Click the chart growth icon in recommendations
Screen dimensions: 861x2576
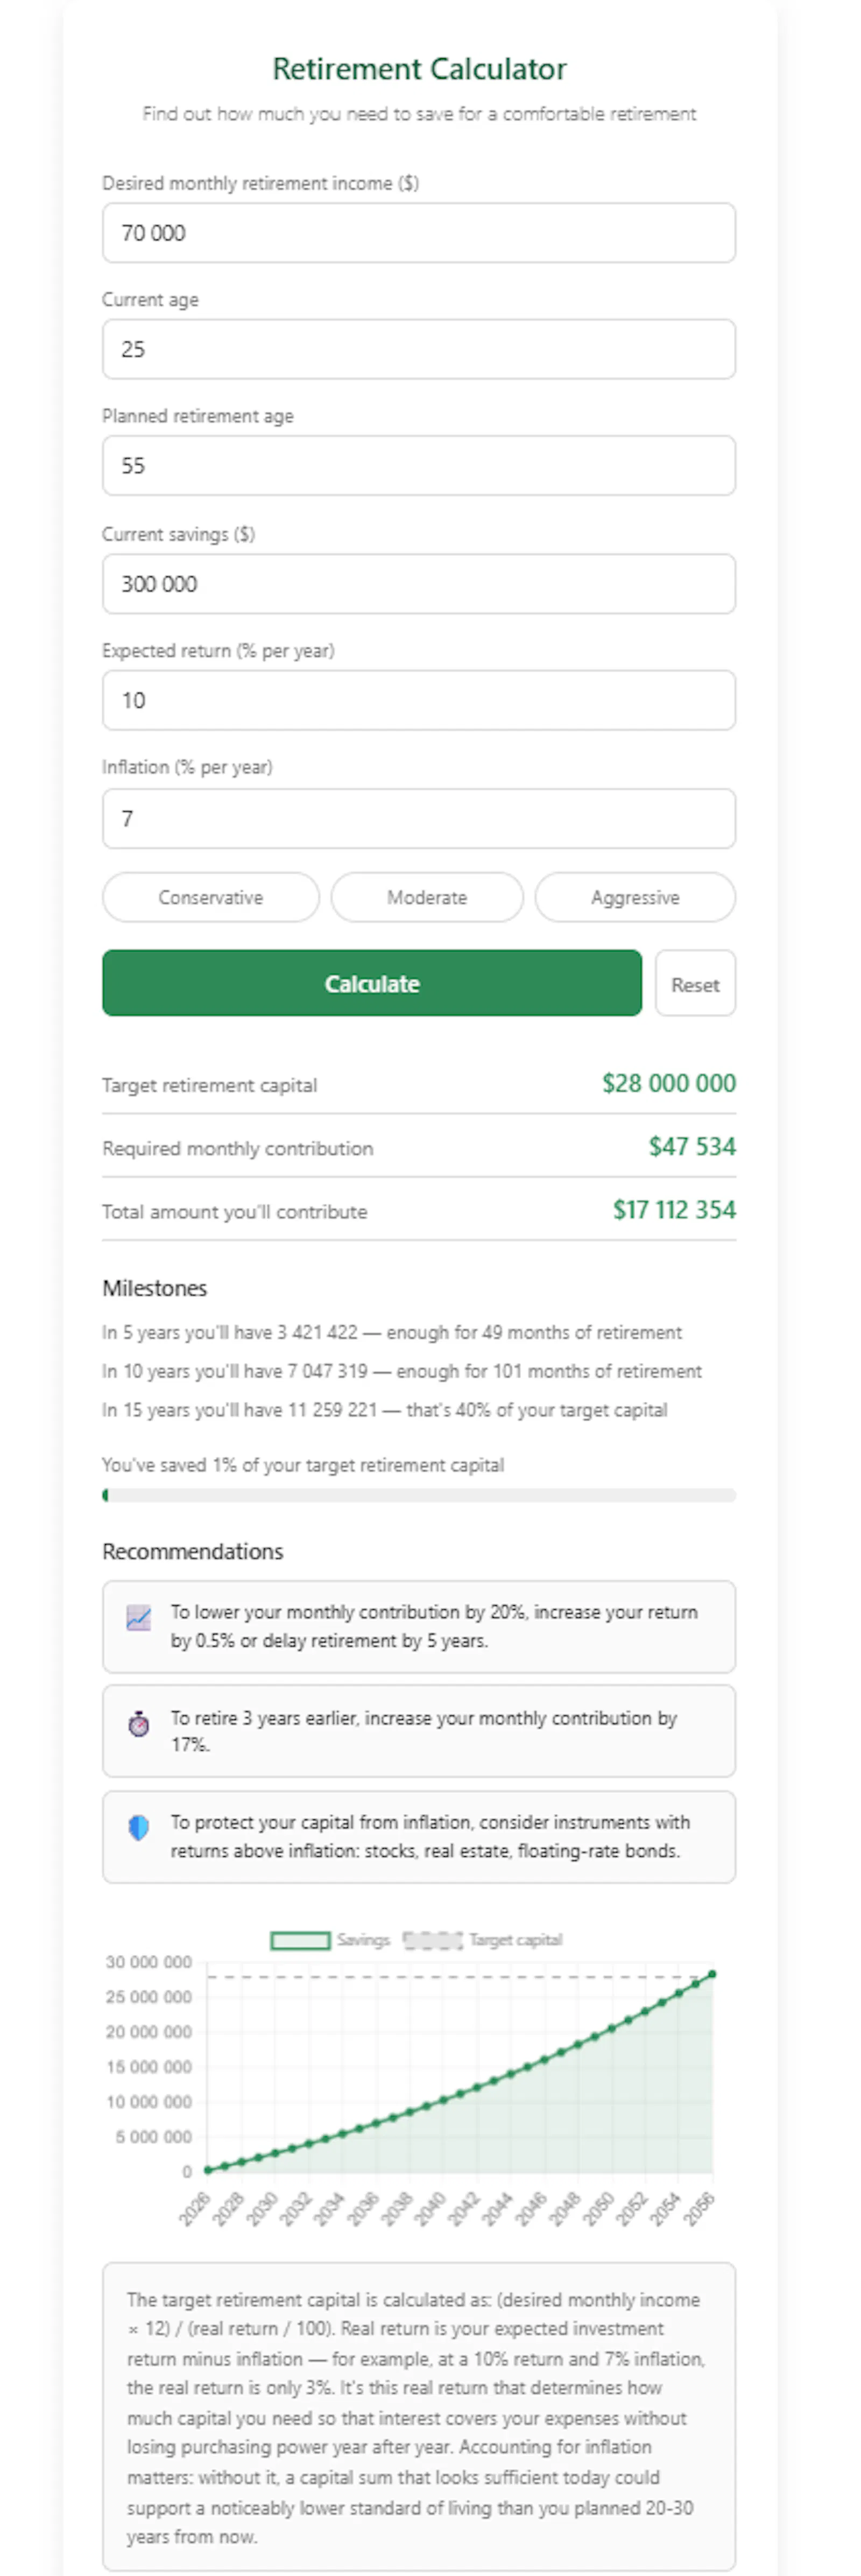(139, 1617)
